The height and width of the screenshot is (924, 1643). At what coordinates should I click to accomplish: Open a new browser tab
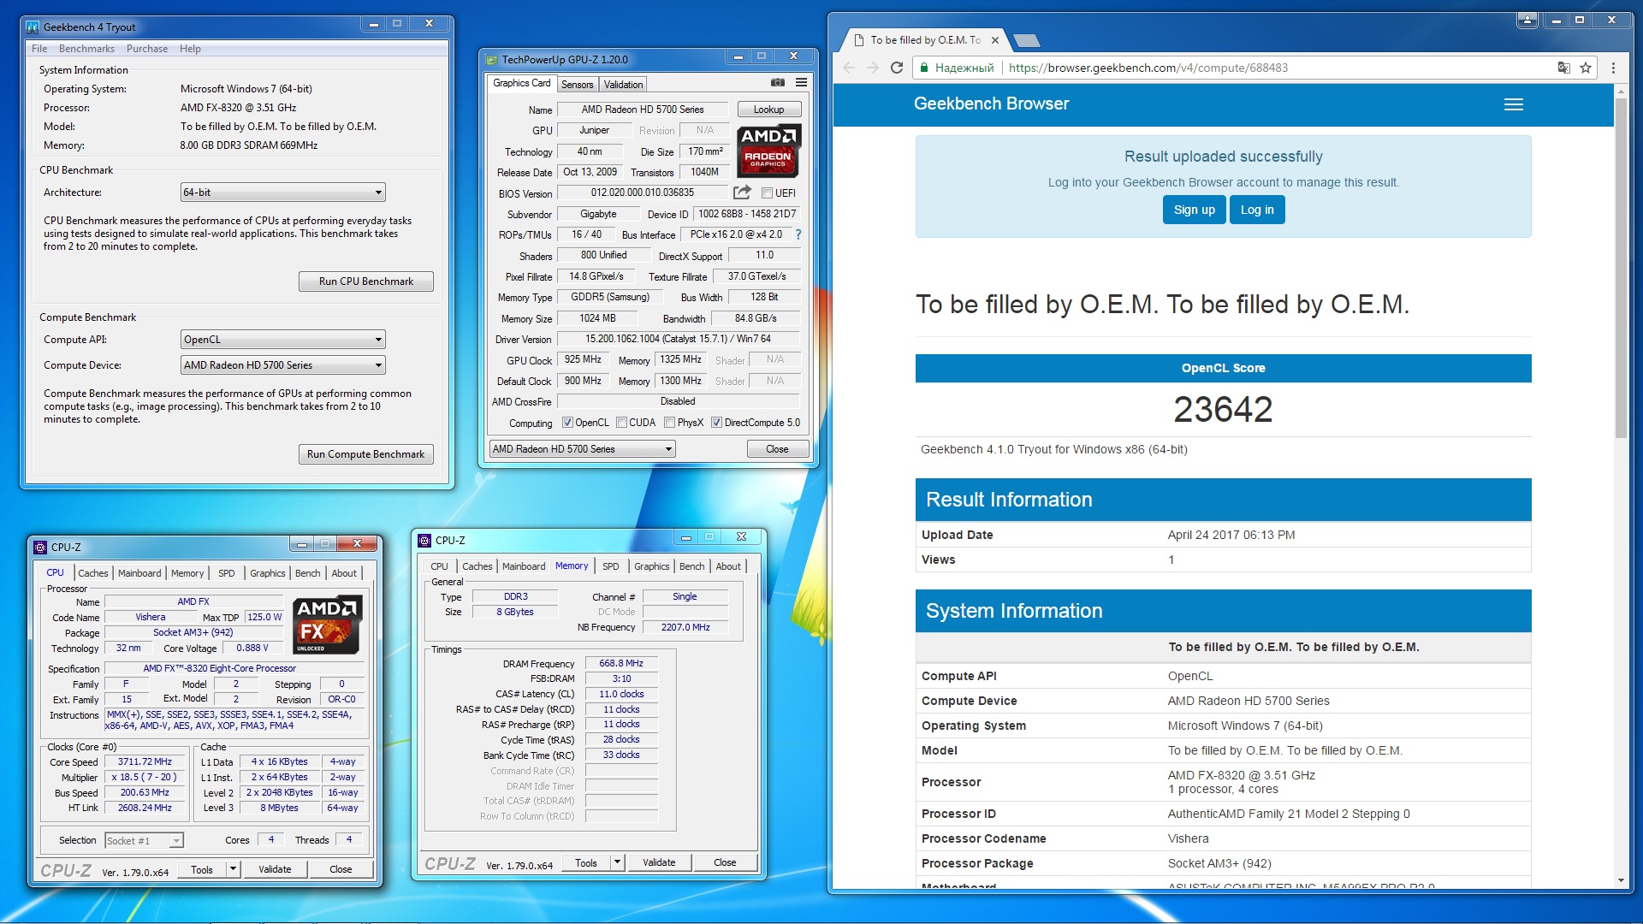[x=1026, y=40]
